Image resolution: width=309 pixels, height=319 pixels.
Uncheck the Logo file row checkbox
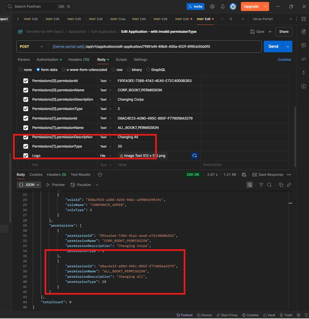coord(26,156)
